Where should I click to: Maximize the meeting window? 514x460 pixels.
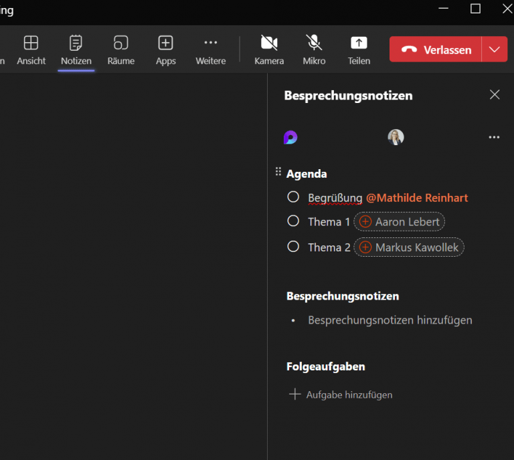click(x=475, y=9)
